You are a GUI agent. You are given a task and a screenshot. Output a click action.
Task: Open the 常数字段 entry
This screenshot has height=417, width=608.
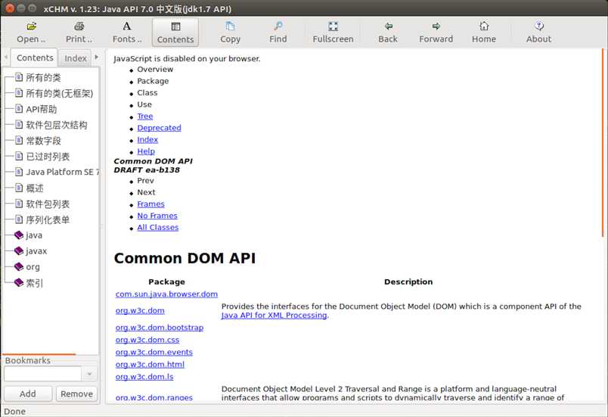click(x=43, y=141)
